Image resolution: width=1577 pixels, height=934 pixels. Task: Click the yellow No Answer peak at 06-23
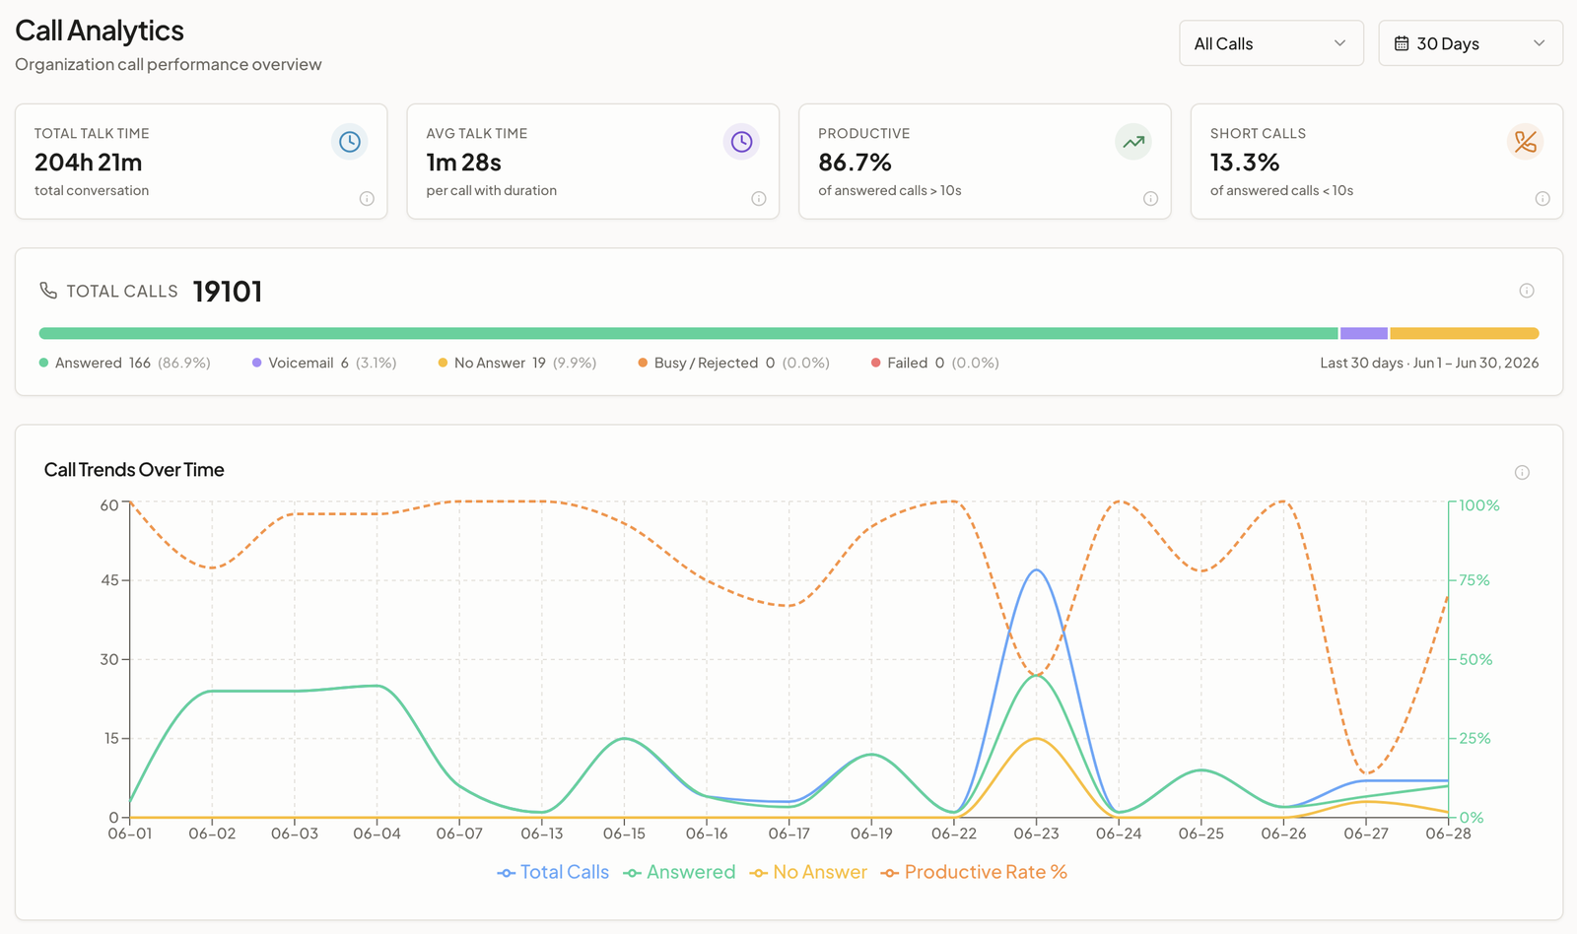tap(1036, 738)
